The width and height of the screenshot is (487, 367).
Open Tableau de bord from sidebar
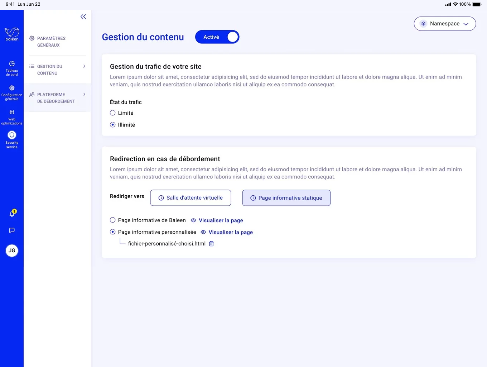pyautogui.click(x=12, y=68)
